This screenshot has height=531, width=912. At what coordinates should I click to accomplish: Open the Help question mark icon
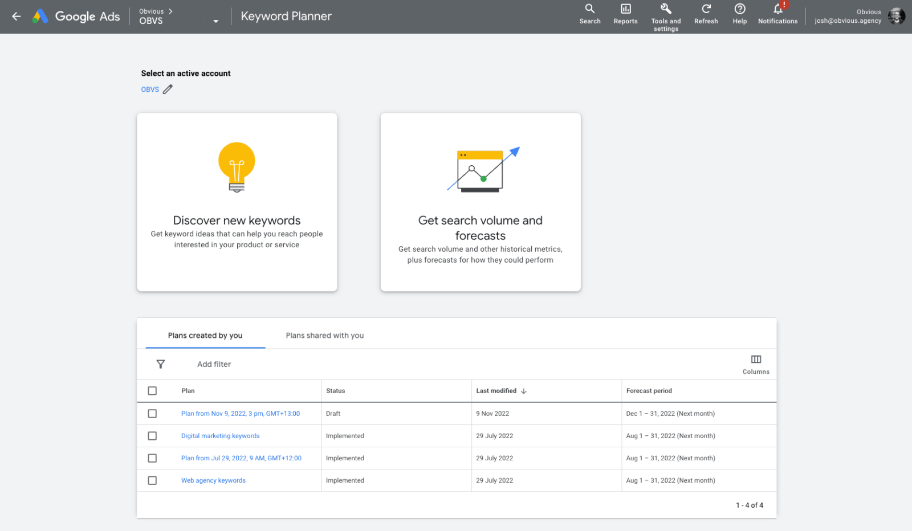pos(739,9)
